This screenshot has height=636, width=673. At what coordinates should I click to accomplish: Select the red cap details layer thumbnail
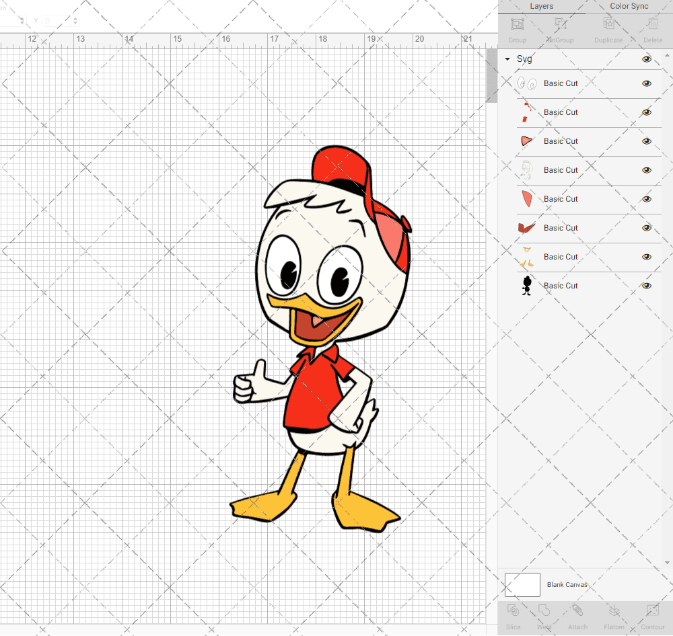[527, 112]
